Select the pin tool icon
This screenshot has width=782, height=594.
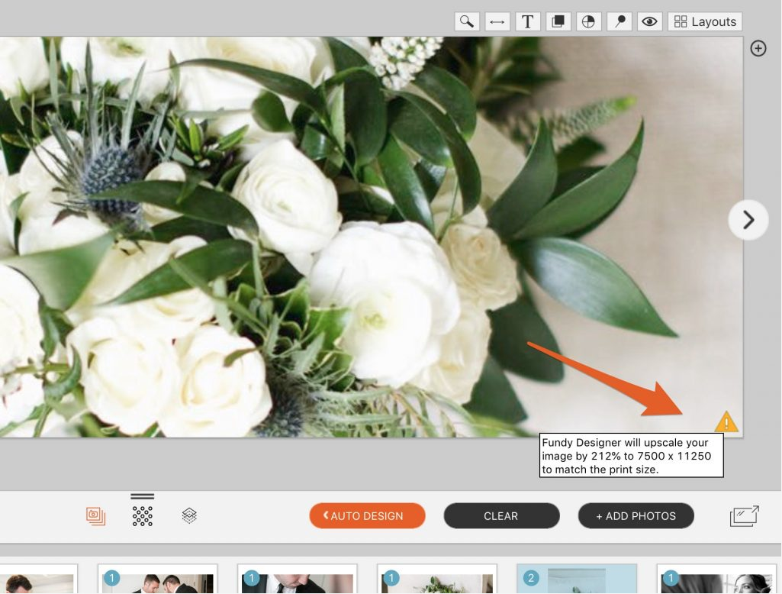click(619, 21)
